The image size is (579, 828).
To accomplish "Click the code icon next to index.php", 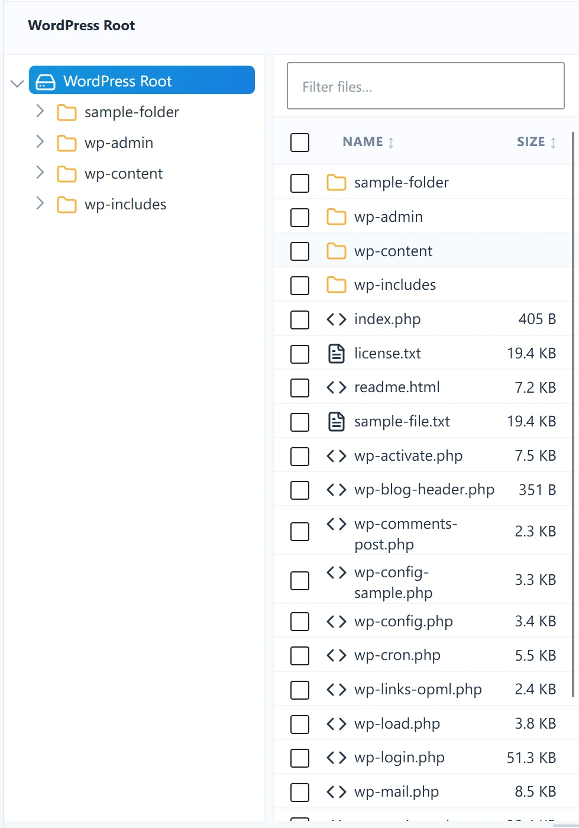I will 337,319.
